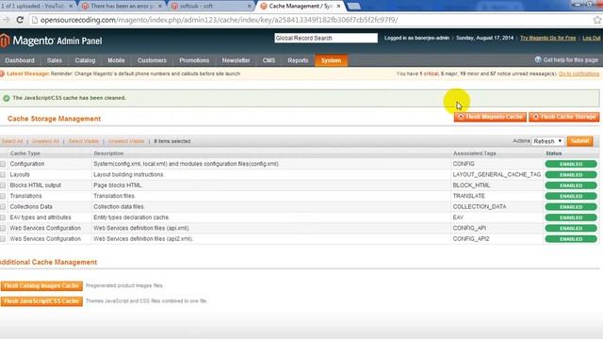The image size is (603, 339).
Task: Click the Cache Type column header
Action: 25,153
